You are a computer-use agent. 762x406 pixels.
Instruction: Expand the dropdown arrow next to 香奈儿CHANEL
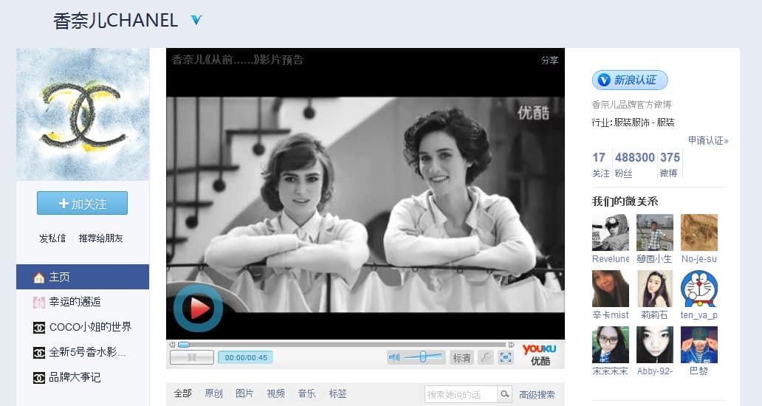196,20
